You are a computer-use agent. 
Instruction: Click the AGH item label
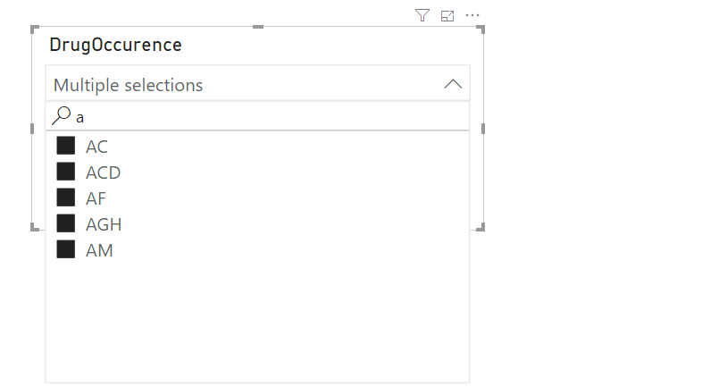coord(104,224)
